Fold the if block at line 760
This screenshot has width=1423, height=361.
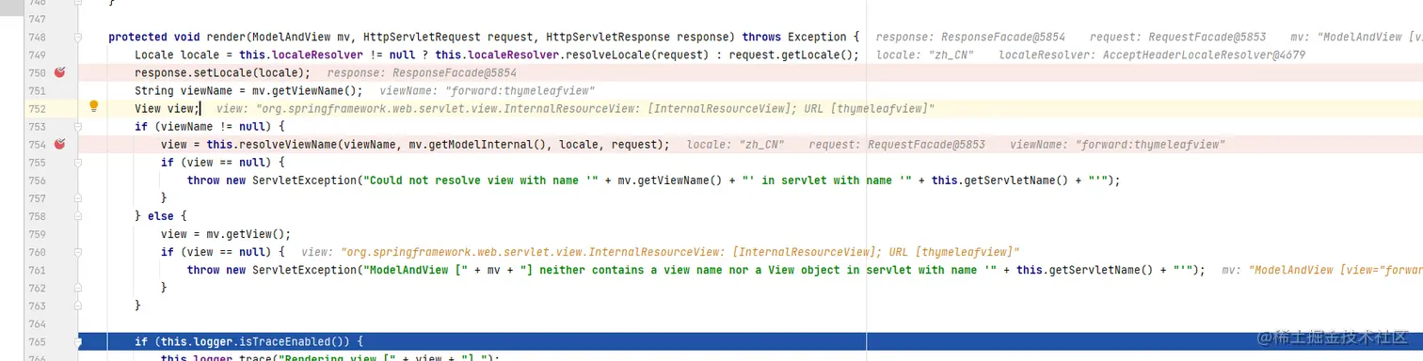[x=79, y=252]
